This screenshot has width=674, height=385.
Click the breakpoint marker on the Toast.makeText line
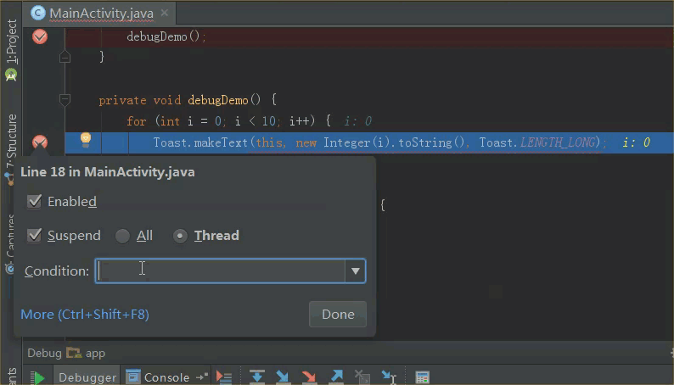[x=40, y=142]
